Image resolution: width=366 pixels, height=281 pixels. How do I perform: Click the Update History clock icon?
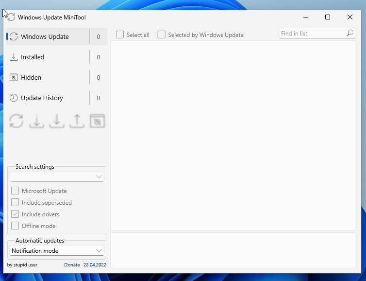(14, 98)
